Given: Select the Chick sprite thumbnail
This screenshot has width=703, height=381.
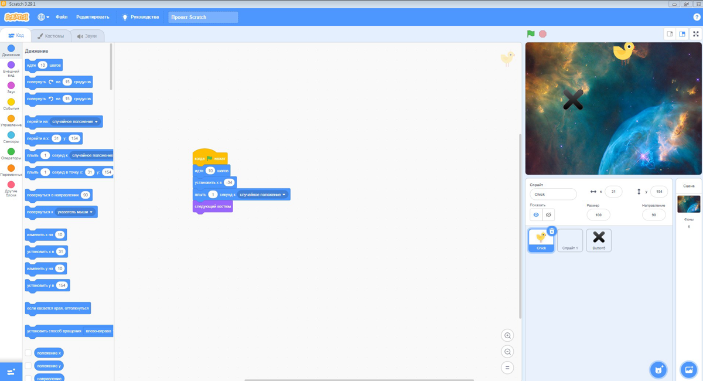Looking at the screenshot, I should (x=541, y=240).
